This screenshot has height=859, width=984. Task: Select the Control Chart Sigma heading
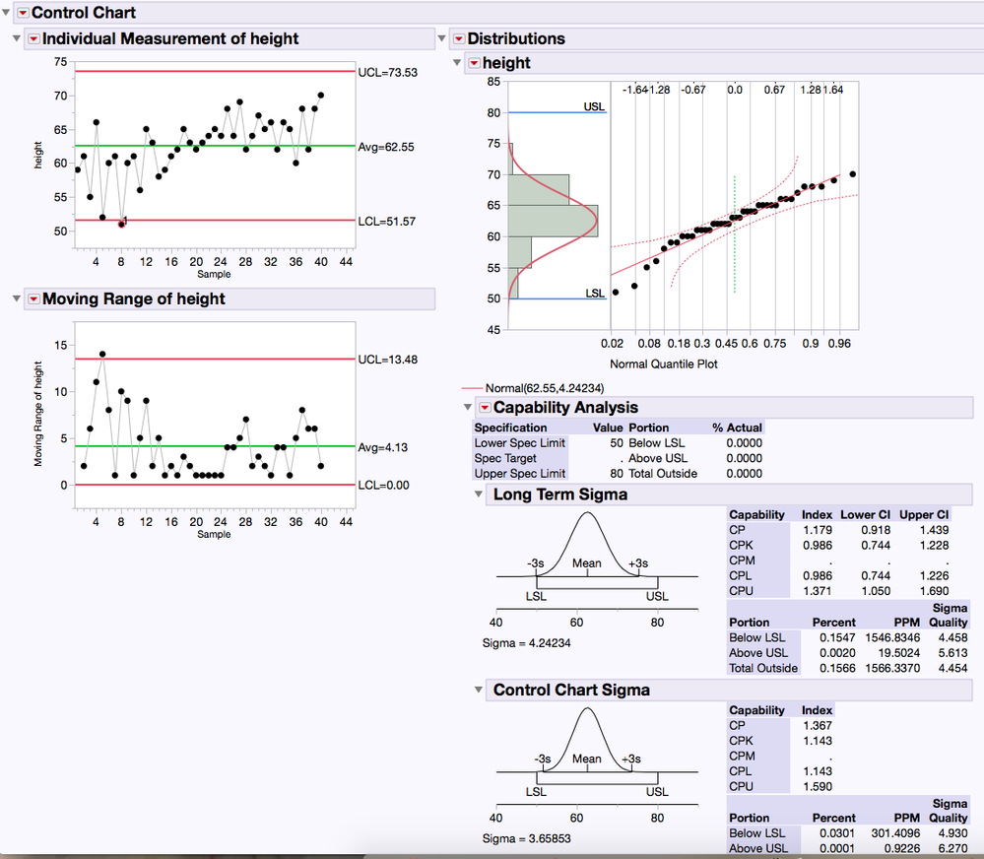571,691
